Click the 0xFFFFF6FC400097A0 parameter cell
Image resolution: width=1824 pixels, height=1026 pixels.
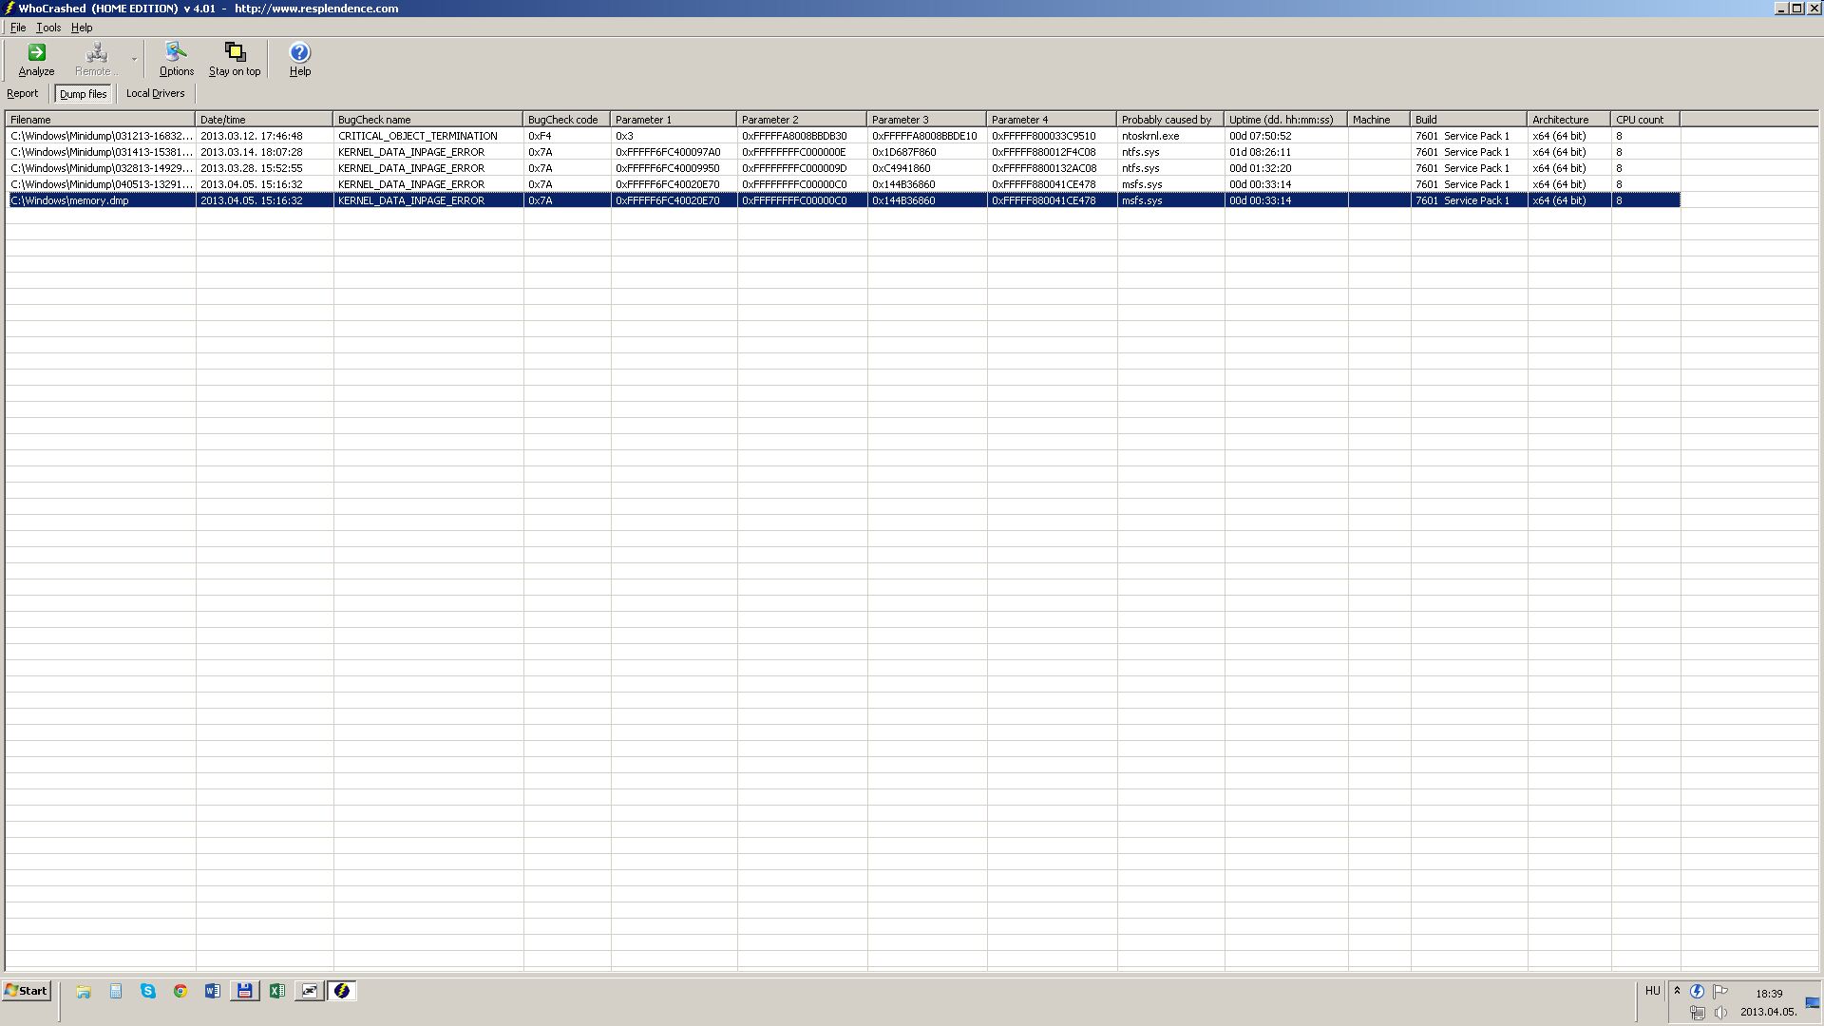point(674,152)
